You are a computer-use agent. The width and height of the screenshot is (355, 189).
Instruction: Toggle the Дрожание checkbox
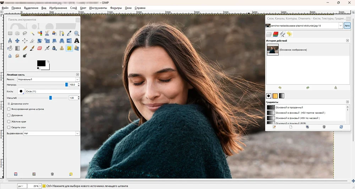[9, 115]
